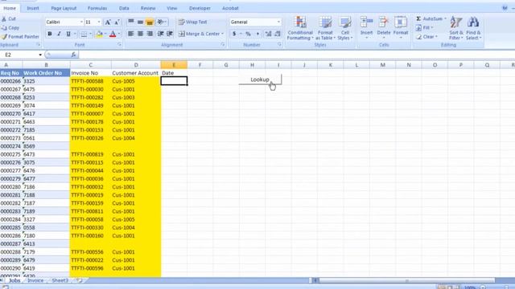Screen dimensions: 515x289
Task: Click Decrease Decimal icon
Action: (x=278, y=34)
